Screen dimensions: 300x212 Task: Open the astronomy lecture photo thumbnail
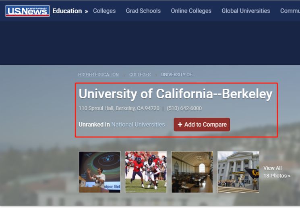(x=100, y=172)
